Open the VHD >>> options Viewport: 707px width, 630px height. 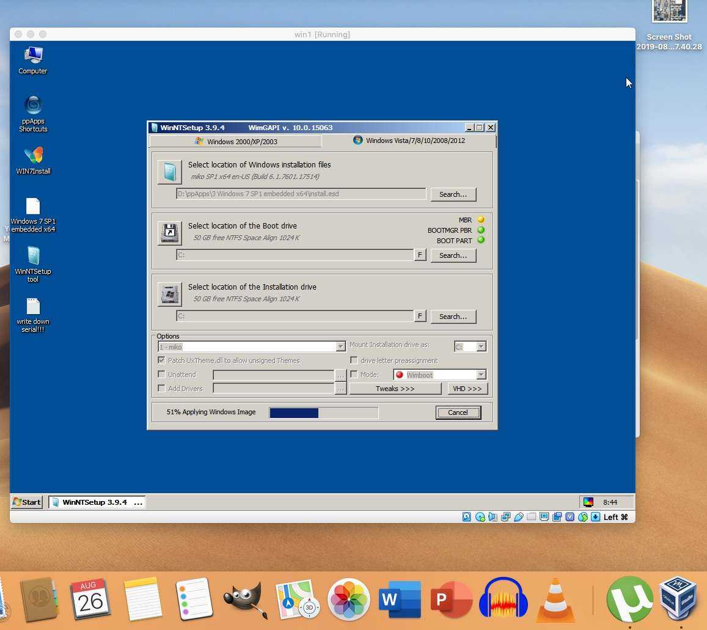click(x=467, y=389)
